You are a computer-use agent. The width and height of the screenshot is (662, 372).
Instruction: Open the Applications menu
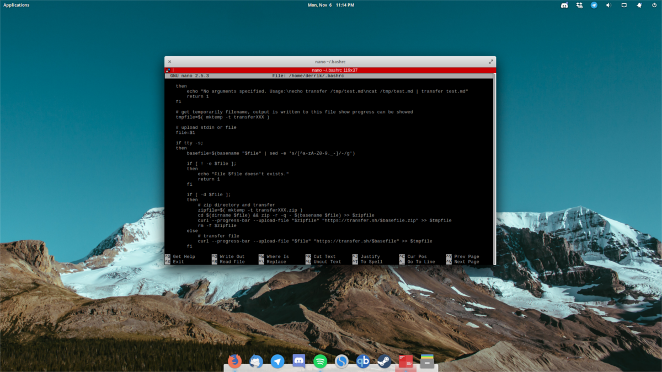click(17, 5)
